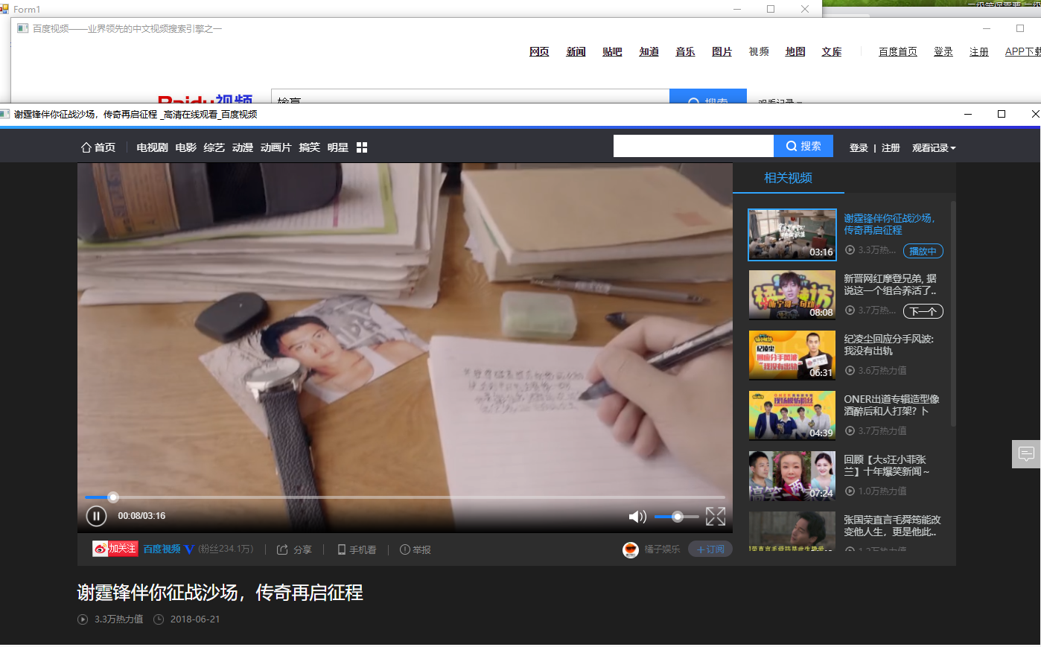Click the house icon beside 首页
Screen dimensions: 1041x647
pos(86,147)
